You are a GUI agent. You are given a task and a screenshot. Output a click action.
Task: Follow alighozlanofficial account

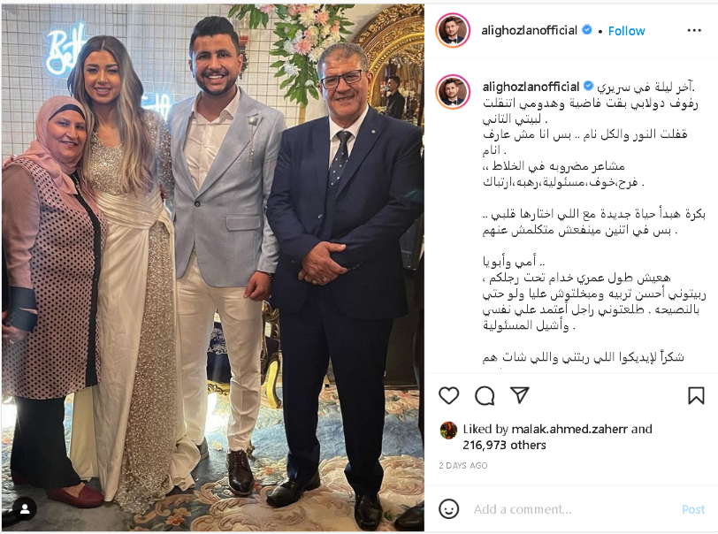coord(626,31)
